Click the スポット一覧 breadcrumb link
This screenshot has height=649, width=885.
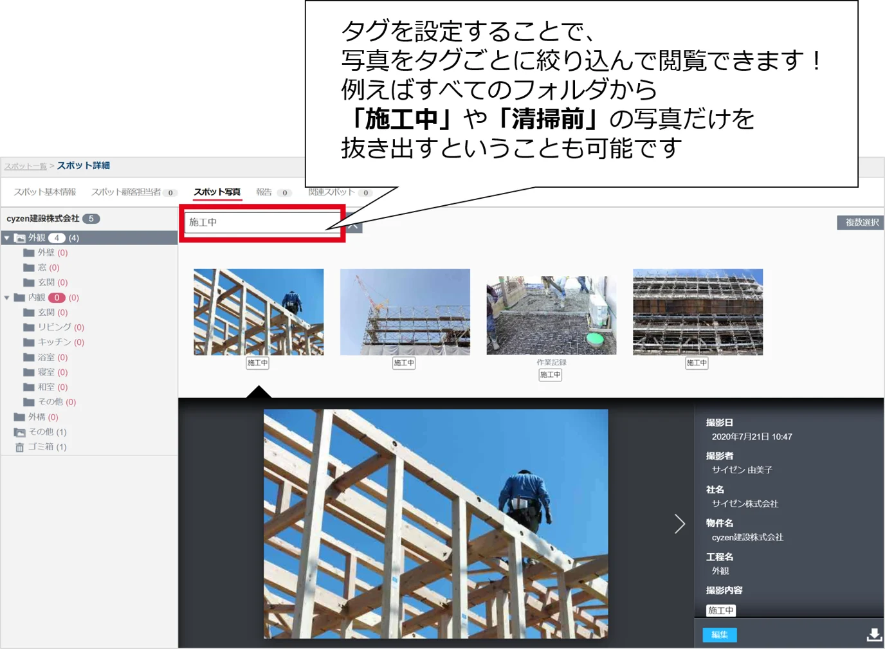pos(26,166)
